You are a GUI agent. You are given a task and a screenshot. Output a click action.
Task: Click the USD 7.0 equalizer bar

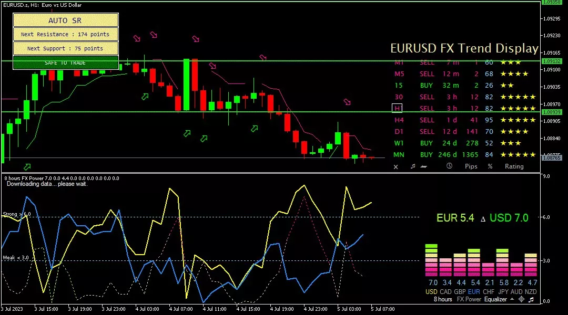[x=431, y=260]
